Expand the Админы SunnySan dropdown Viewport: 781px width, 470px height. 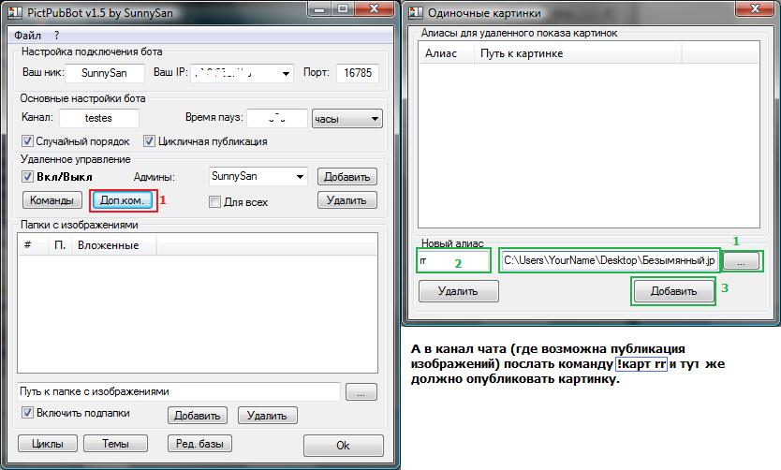coord(300,176)
